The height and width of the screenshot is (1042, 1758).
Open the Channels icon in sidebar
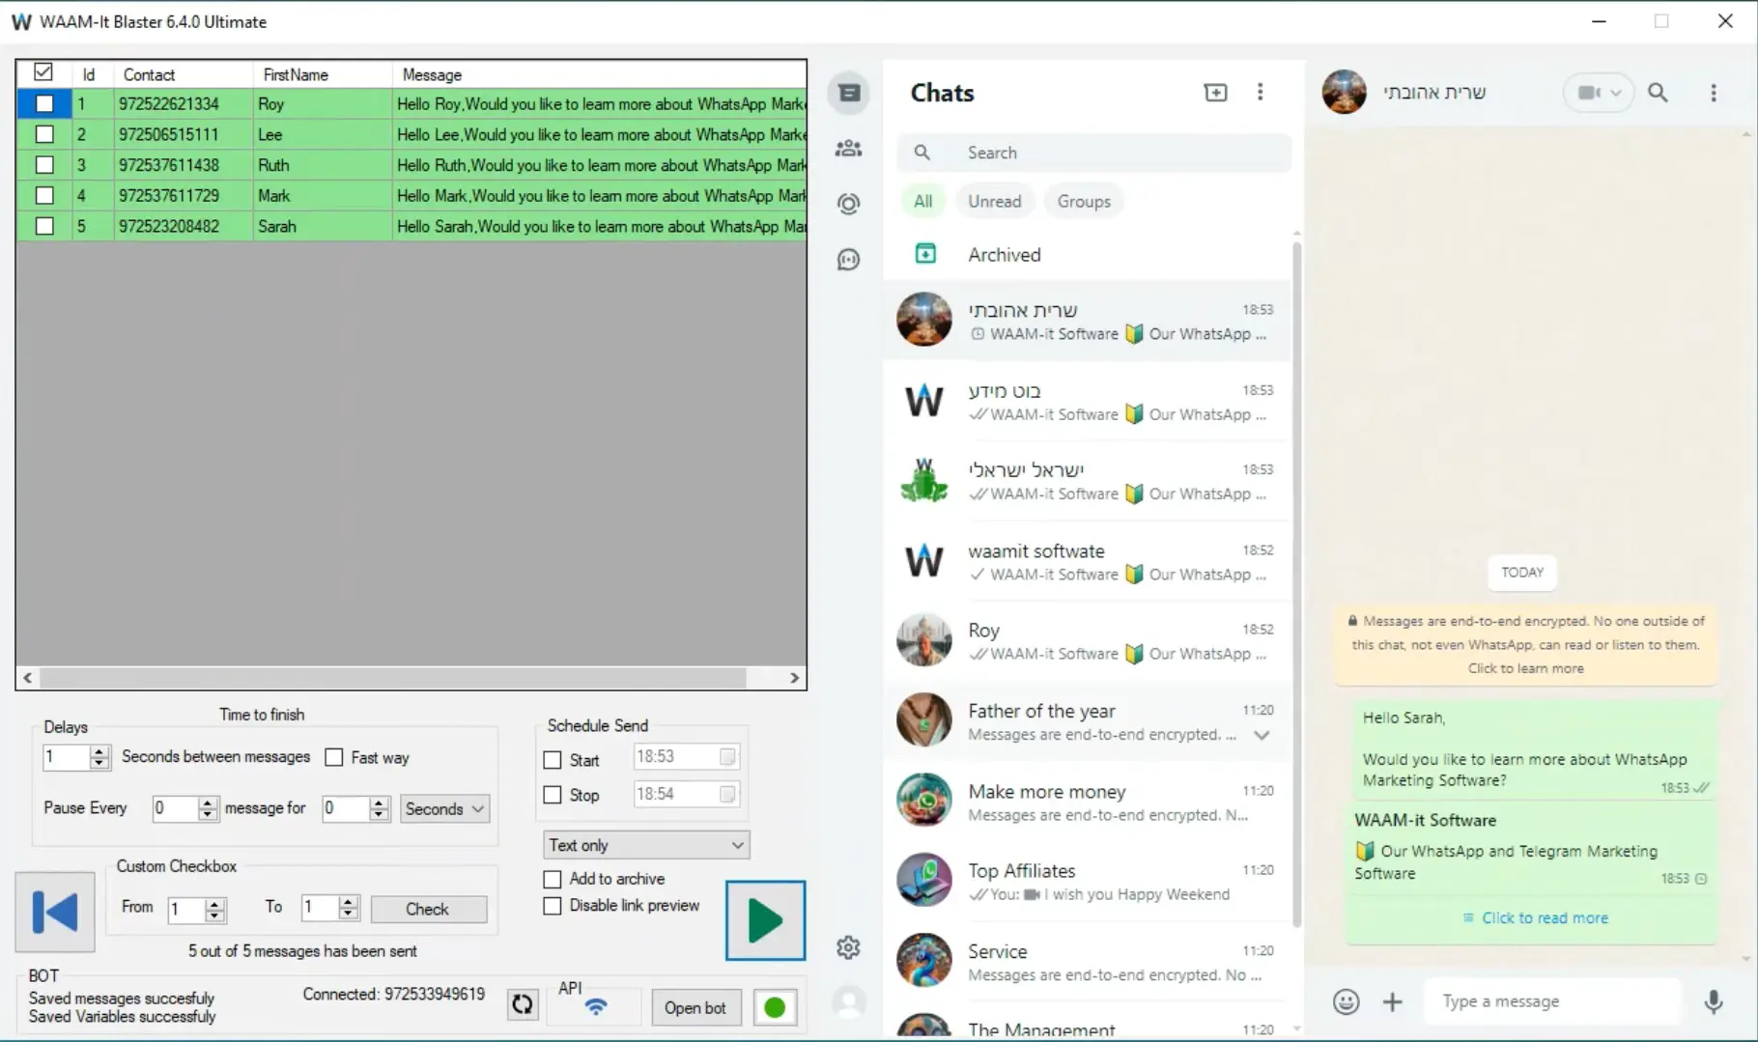pyautogui.click(x=848, y=259)
